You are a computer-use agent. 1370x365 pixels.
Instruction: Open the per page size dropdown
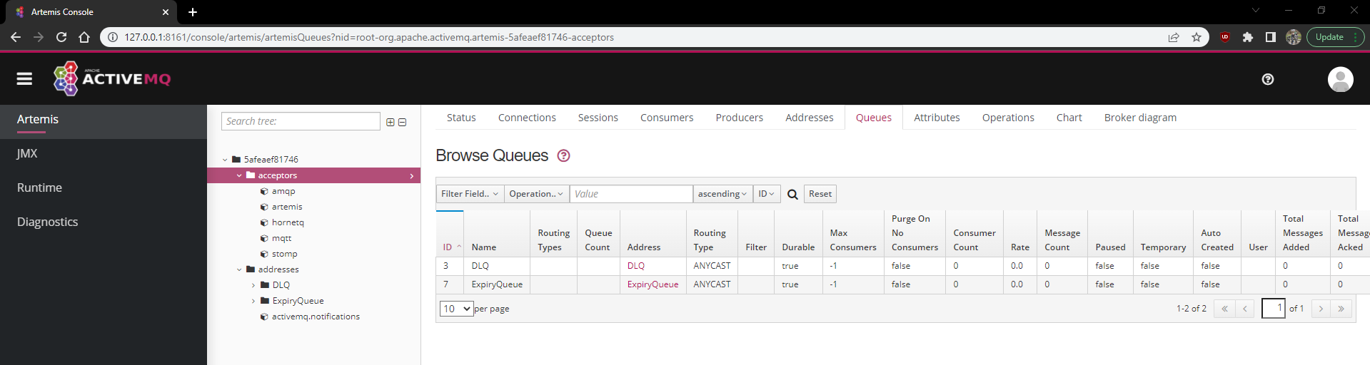pyautogui.click(x=456, y=309)
